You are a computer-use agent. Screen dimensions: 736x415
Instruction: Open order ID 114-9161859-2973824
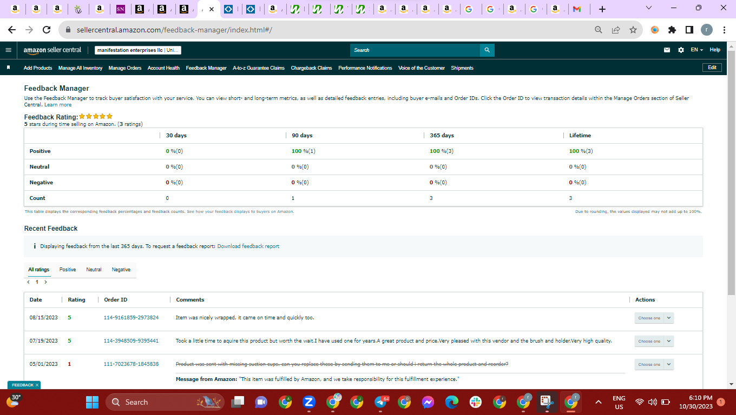(x=131, y=318)
